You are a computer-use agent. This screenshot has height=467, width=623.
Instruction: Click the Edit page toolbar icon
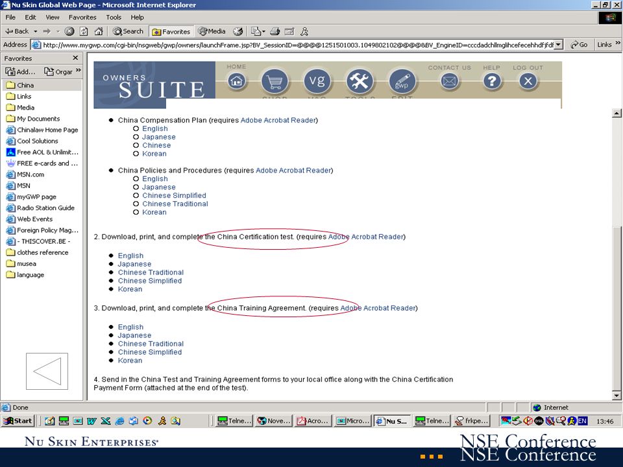[x=289, y=31]
